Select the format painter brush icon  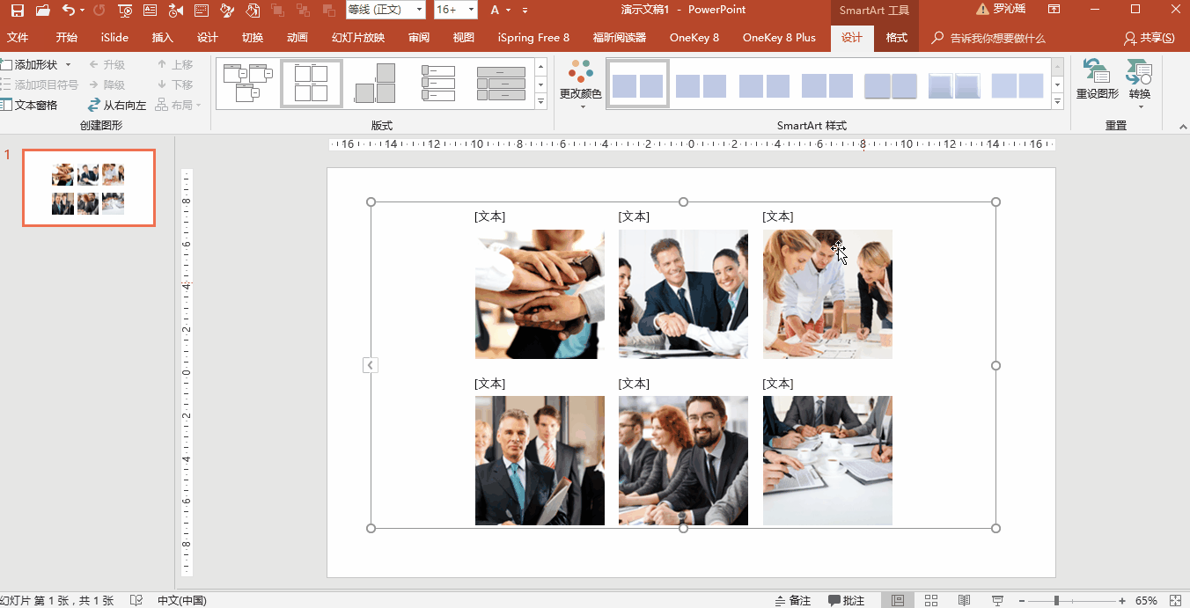227,11
